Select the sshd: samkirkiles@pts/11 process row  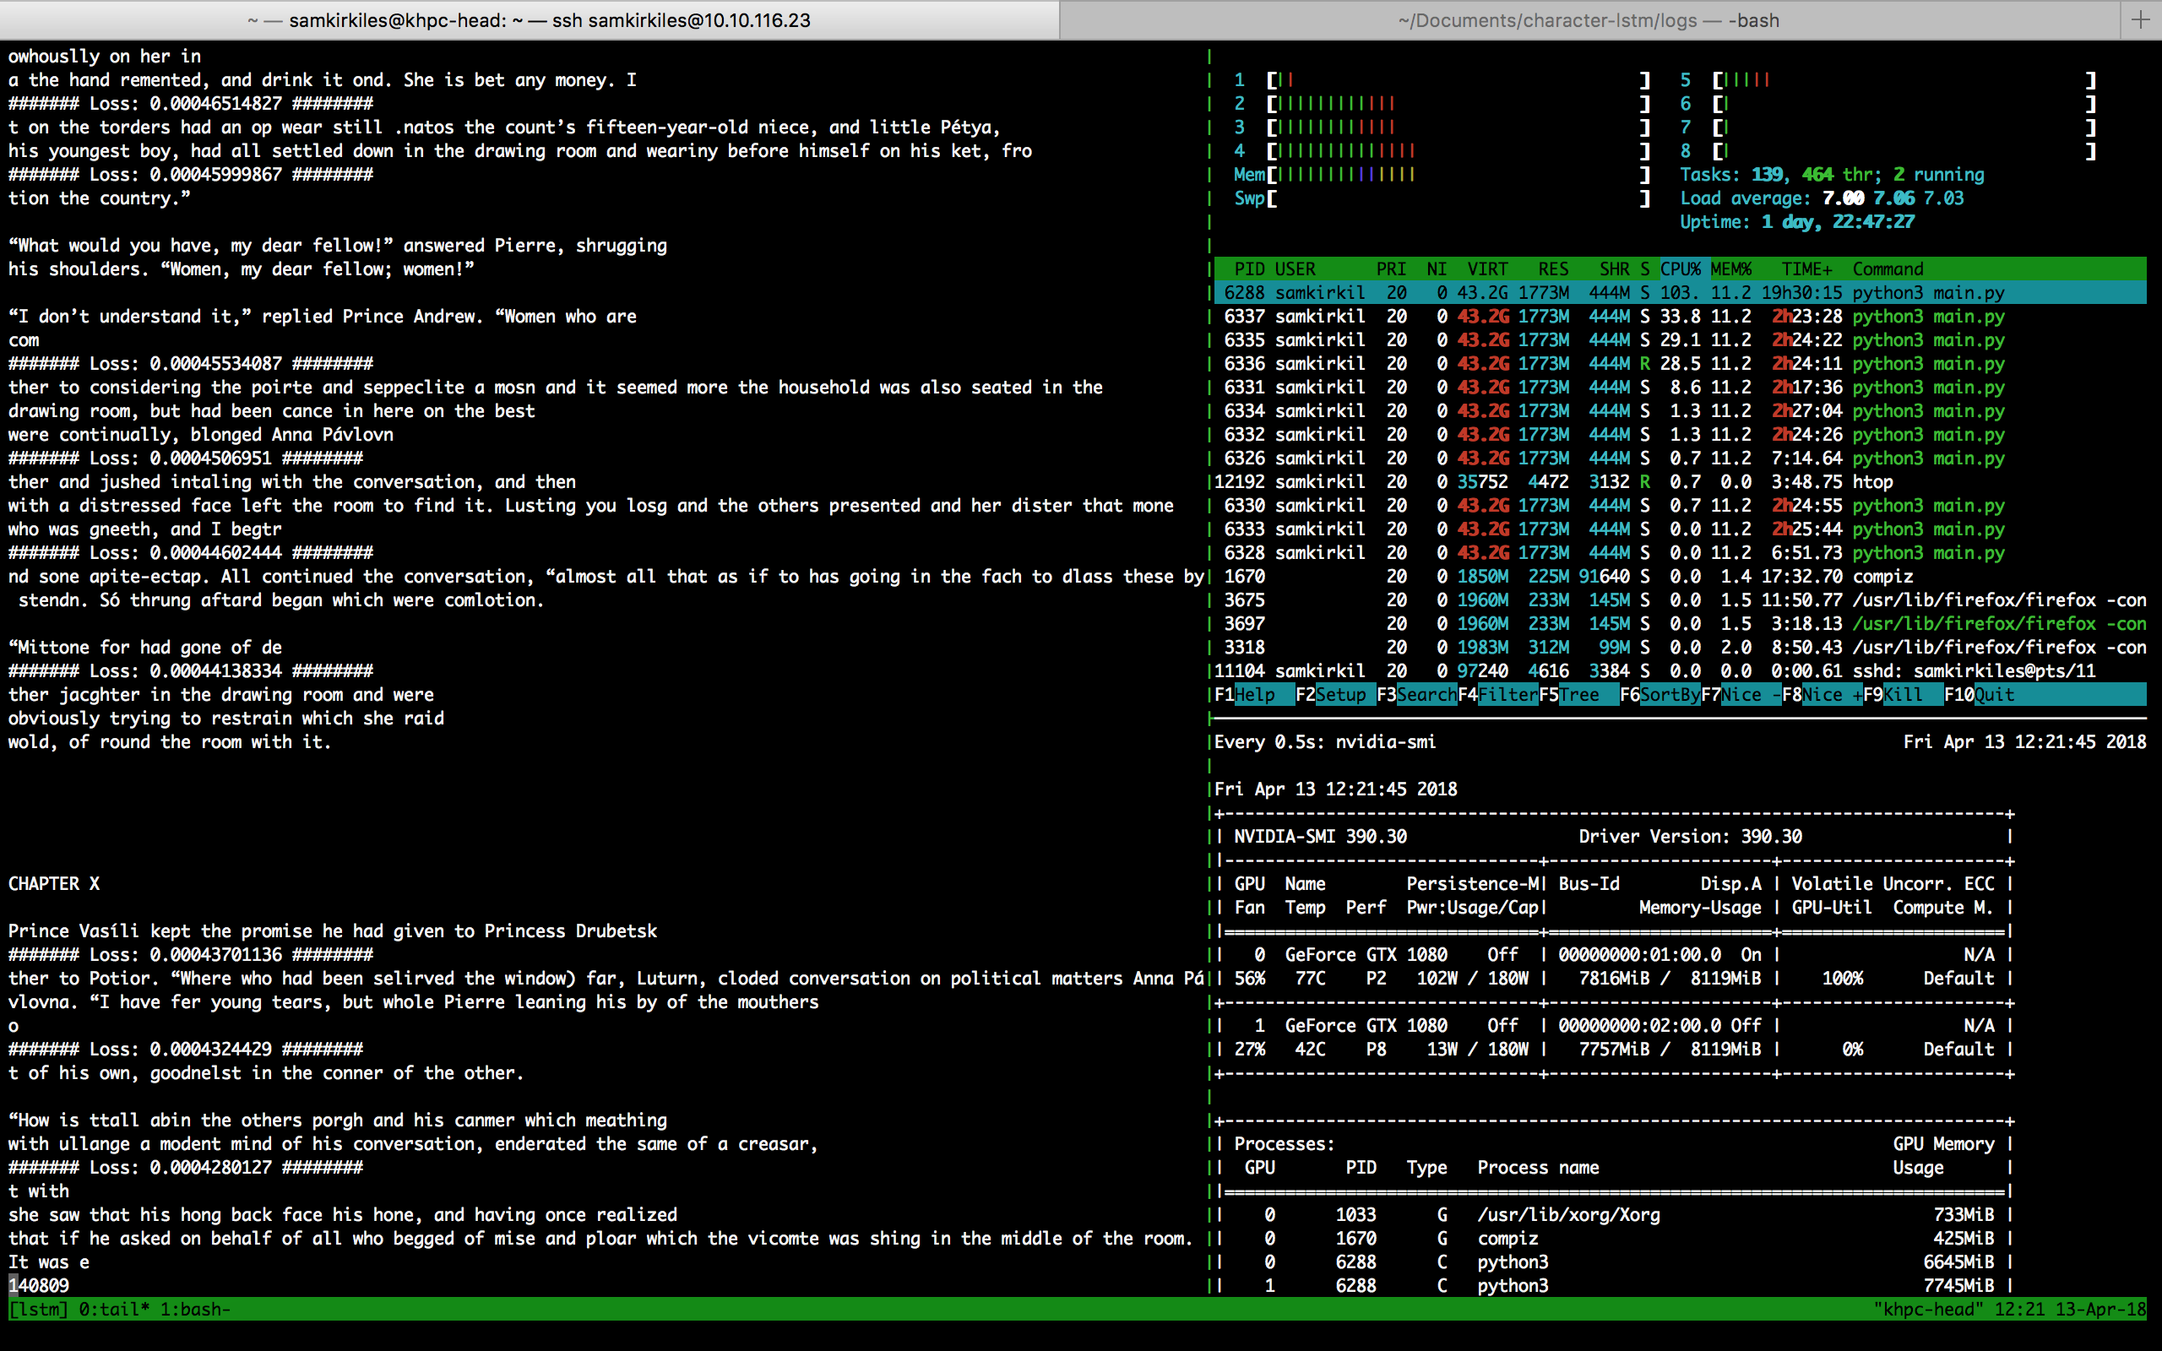point(1681,671)
